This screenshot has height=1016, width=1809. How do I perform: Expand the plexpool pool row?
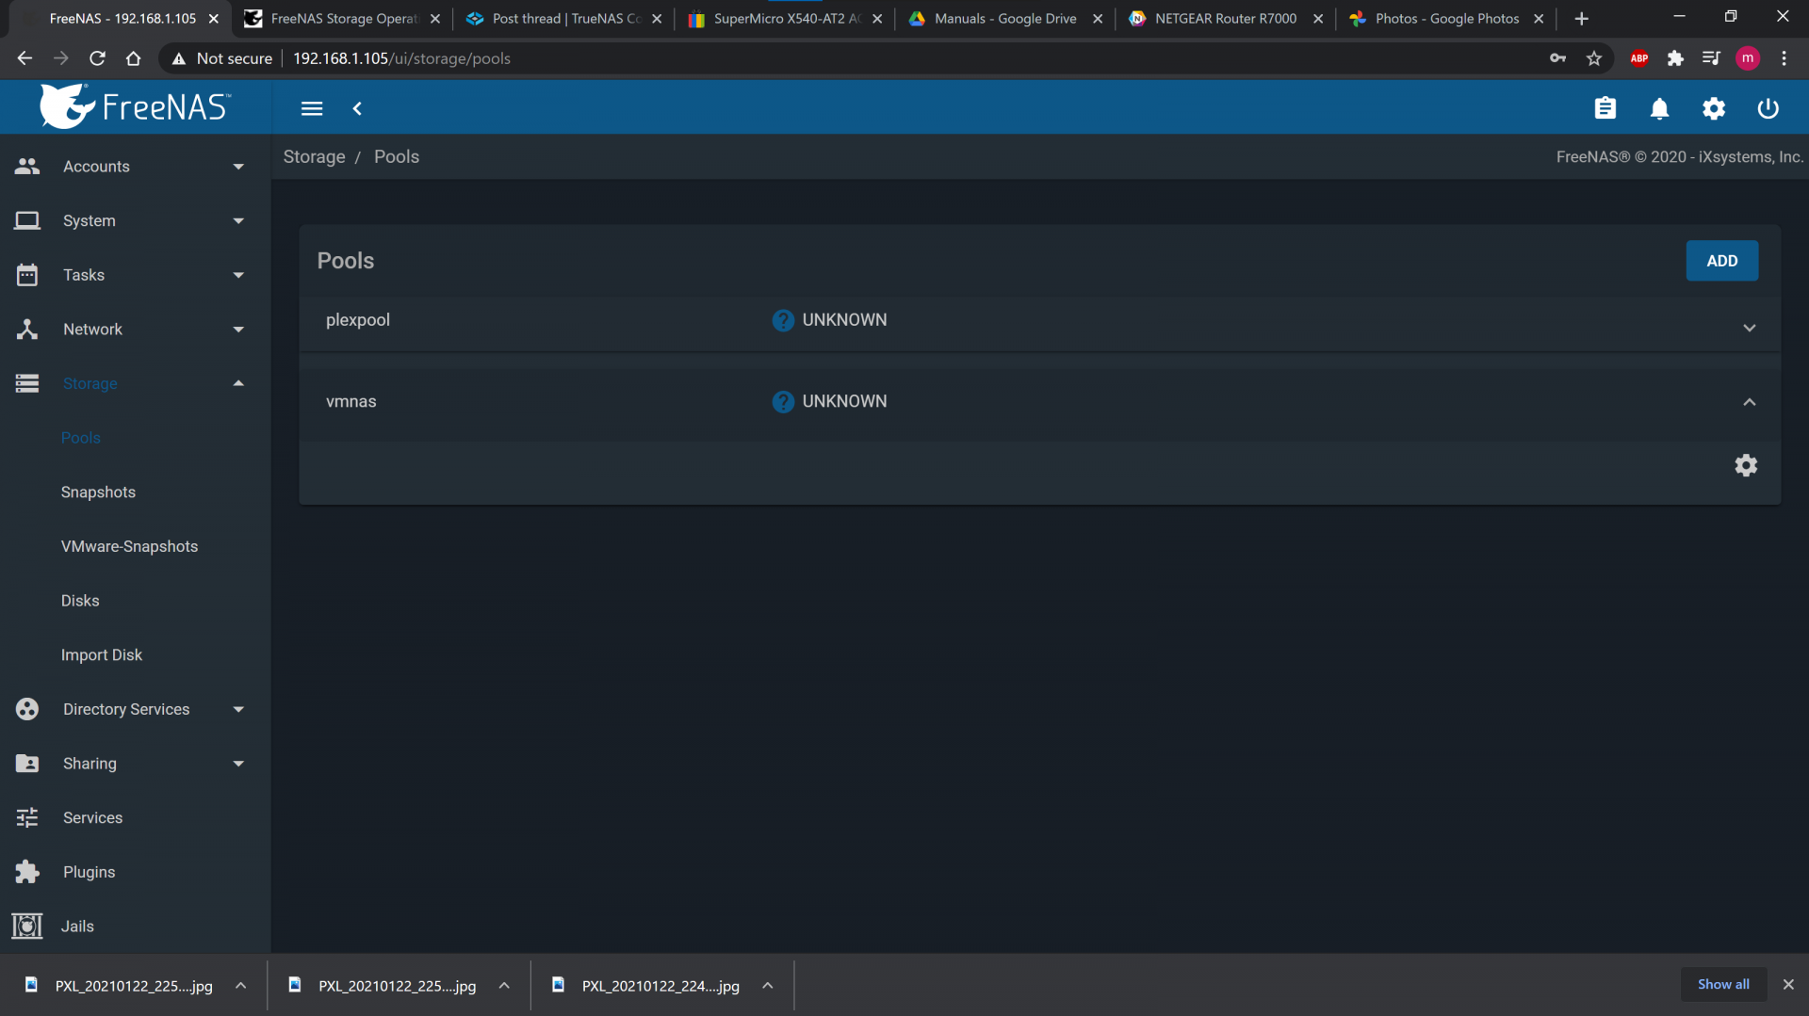(1750, 329)
